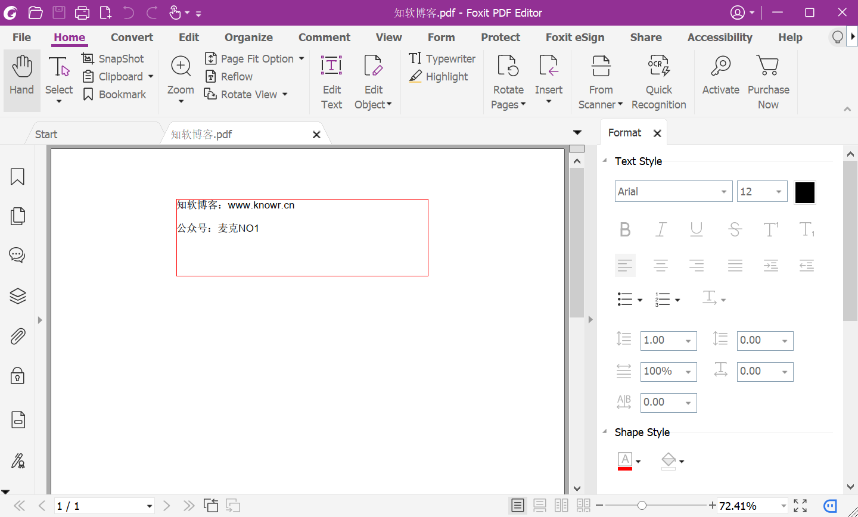Click the Print icon in title bar
Image resolution: width=858 pixels, height=517 pixels.
point(82,13)
